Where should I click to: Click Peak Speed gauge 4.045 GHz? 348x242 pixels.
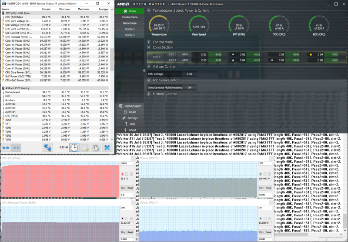(199, 26)
